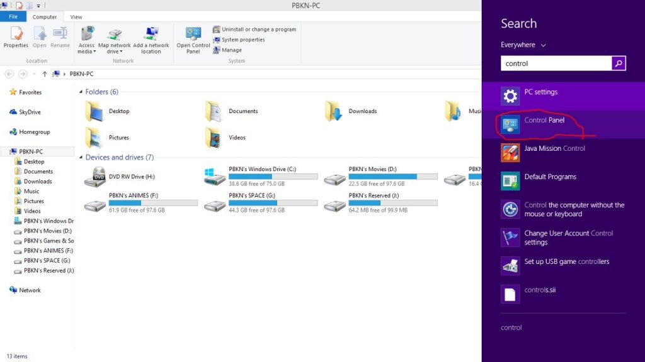Collapse the Folders (6) group
645x362 pixels.
coord(81,92)
